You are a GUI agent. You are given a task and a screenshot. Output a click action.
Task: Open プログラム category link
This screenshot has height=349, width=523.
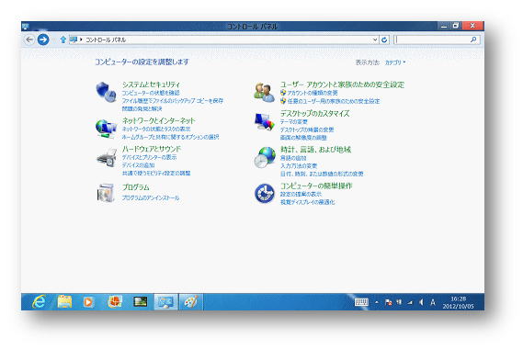coord(135,187)
